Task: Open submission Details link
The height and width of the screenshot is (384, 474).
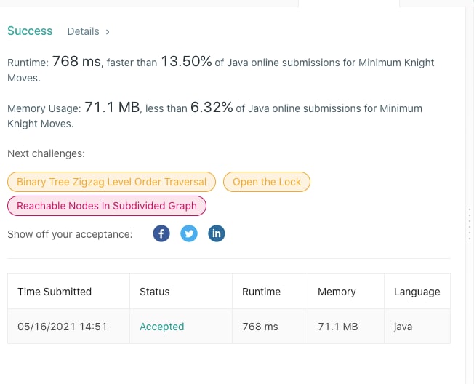Action: pyautogui.click(x=83, y=31)
